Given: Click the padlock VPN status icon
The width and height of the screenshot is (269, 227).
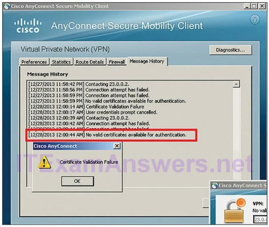Looking at the screenshot, I should tap(234, 211).
